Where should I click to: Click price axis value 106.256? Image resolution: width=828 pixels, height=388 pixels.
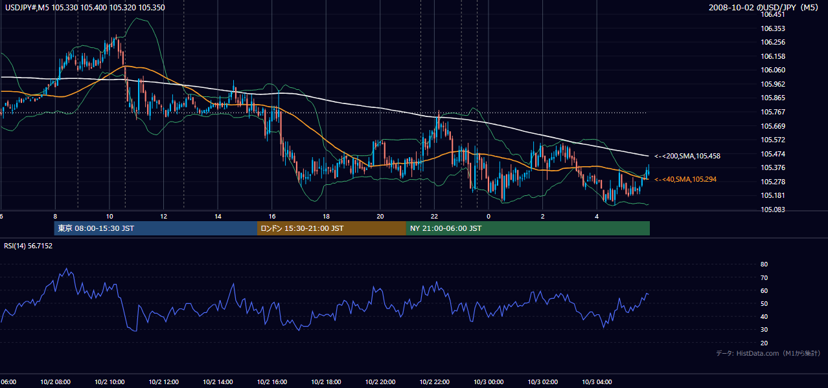pos(773,42)
